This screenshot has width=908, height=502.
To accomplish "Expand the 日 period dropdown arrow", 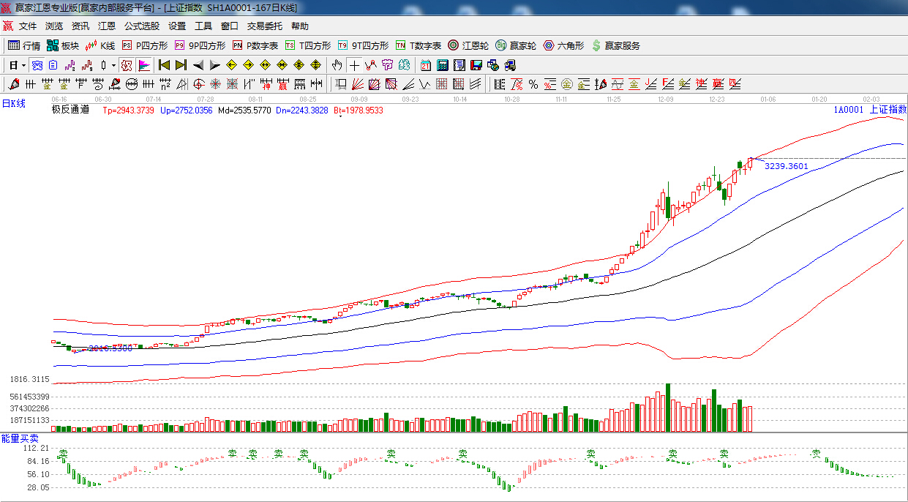I will (x=23, y=65).
